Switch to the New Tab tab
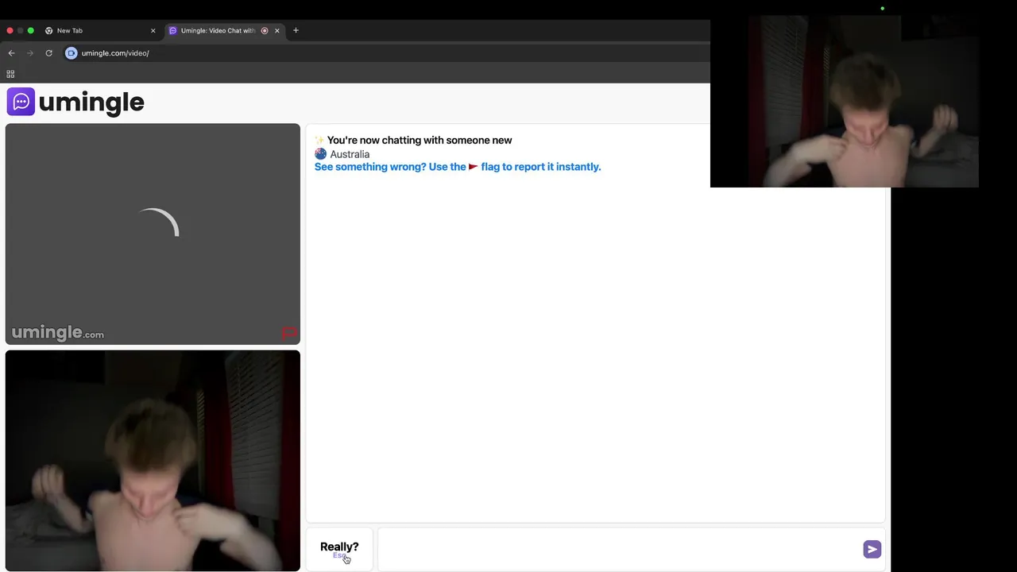The width and height of the screenshot is (1017, 572). click(x=99, y=30)
